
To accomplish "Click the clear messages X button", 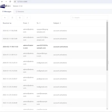I will (x=5, y=18).
